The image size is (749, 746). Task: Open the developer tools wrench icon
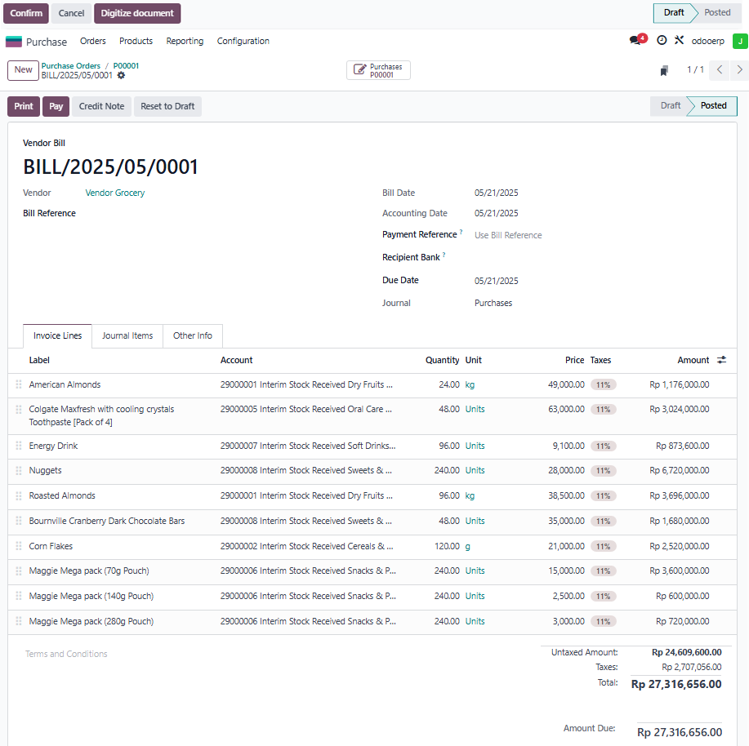click(x=679, y=41)
